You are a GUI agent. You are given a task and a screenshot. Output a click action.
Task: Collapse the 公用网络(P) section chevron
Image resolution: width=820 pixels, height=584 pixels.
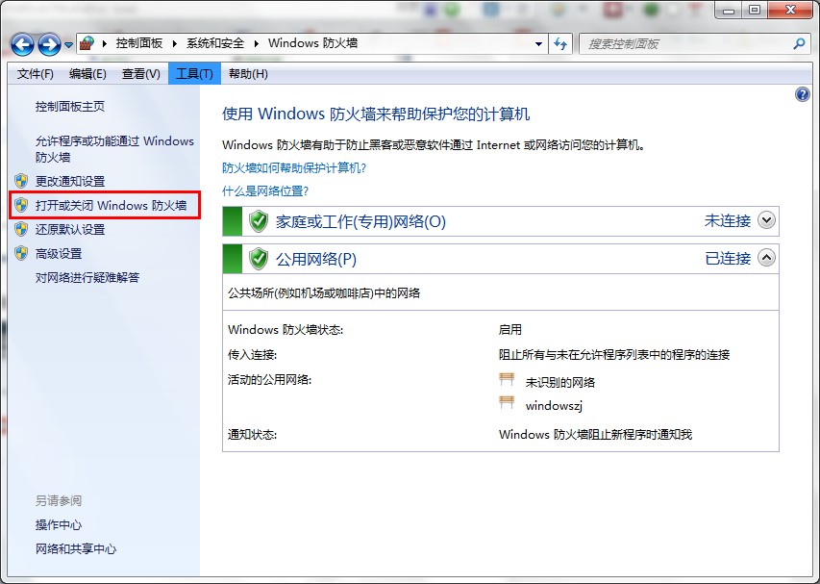click(x=766, y=258)
